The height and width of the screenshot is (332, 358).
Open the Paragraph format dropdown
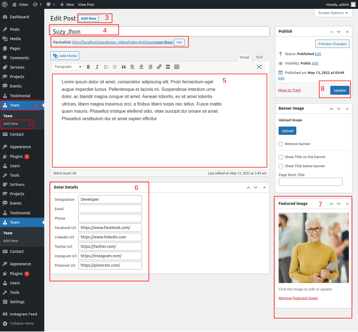pyautogui.click(x=68, y=67)
